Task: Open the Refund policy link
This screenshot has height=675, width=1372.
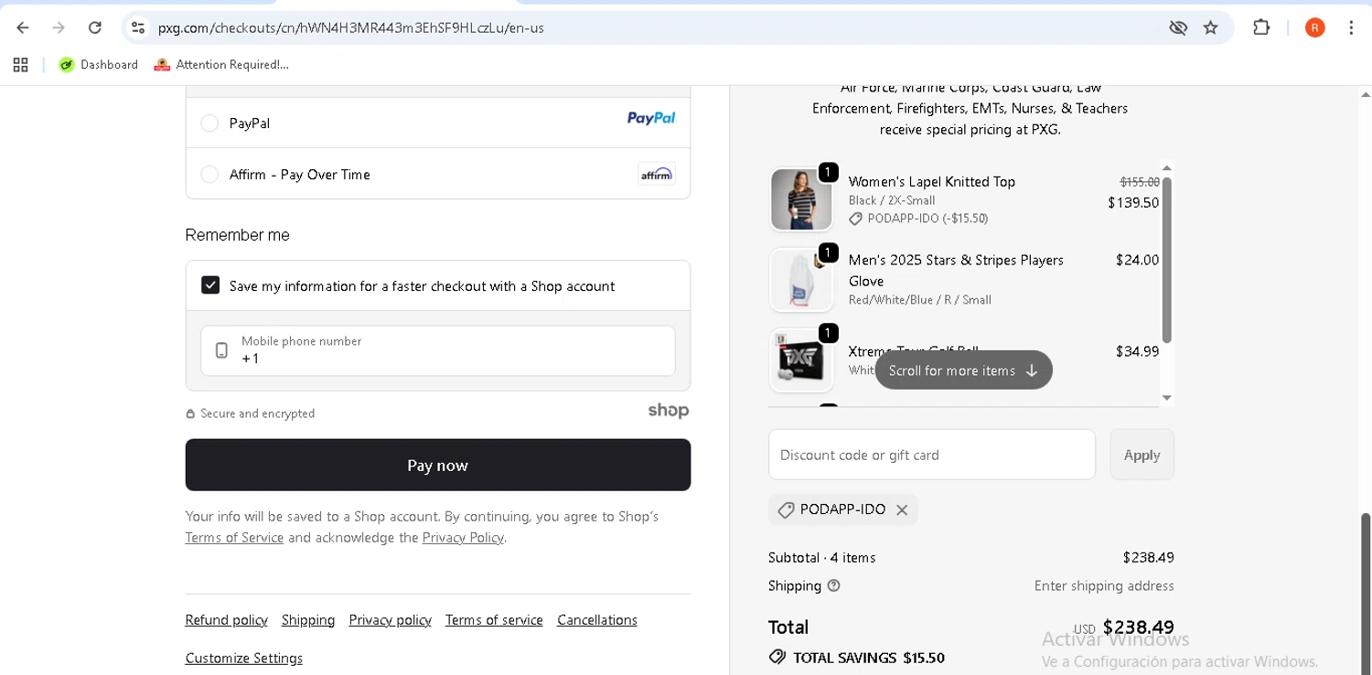Action: (x=226, y=620)
